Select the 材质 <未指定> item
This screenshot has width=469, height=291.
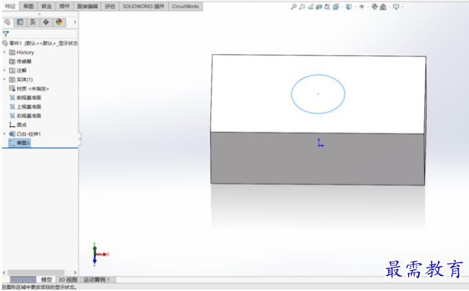click(29, 89)
